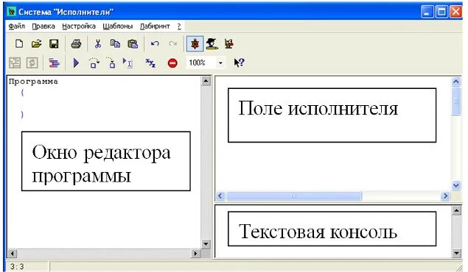The width and height of the screenshot is (468, 272).
Task: Click editor vertical scrollbar down arrow
Action: pyautogui.click(x=206, y=244)
